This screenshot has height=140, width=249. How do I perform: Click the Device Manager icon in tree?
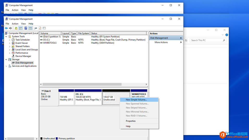[13, 56]
